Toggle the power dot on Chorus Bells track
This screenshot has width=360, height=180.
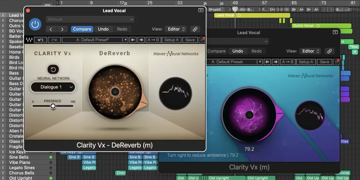tap(51, 173)
